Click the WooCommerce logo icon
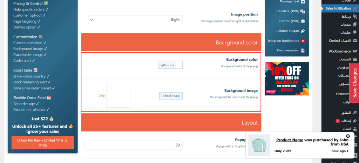 [355, 51]
